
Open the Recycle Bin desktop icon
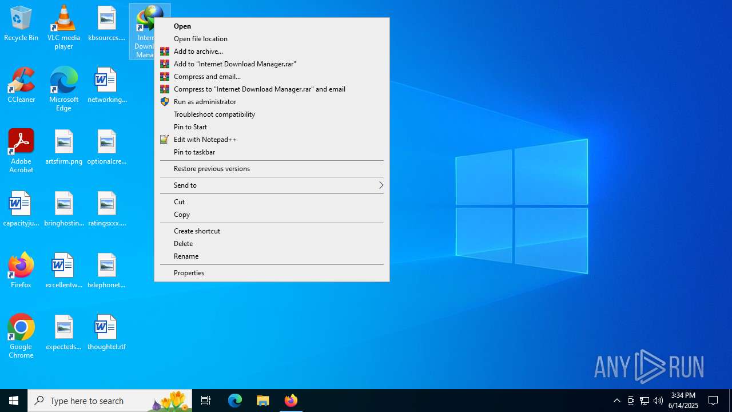tap(21, 23)
